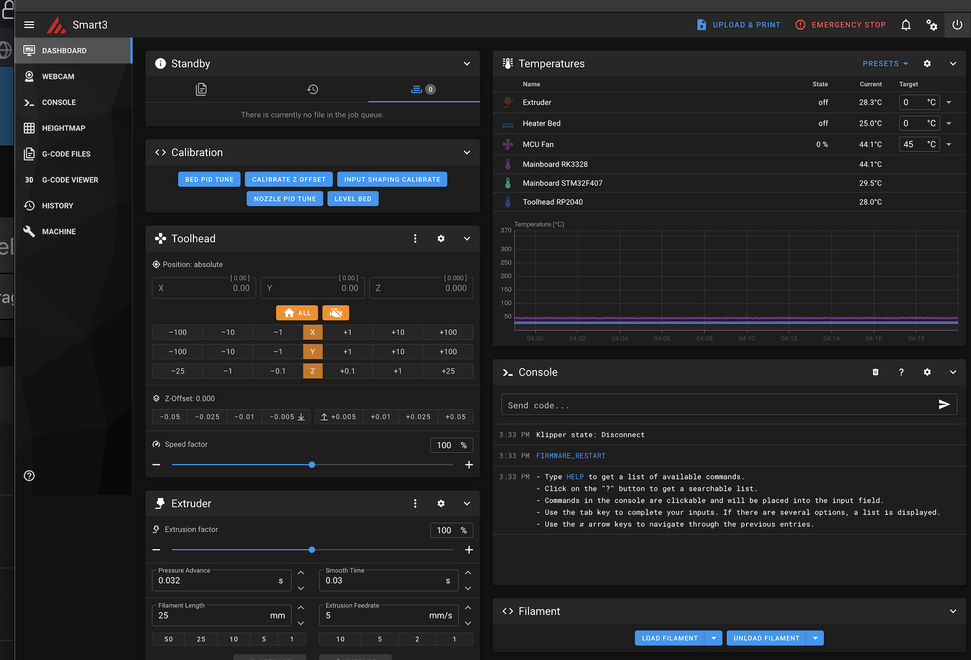
Task: Click the Send code console input
Action: pyautogui.click(x=718, y=405)
